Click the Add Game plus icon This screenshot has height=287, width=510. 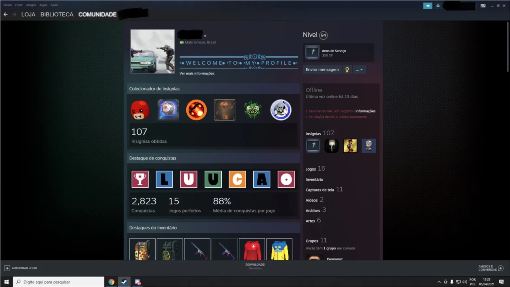tap(7, 268)
